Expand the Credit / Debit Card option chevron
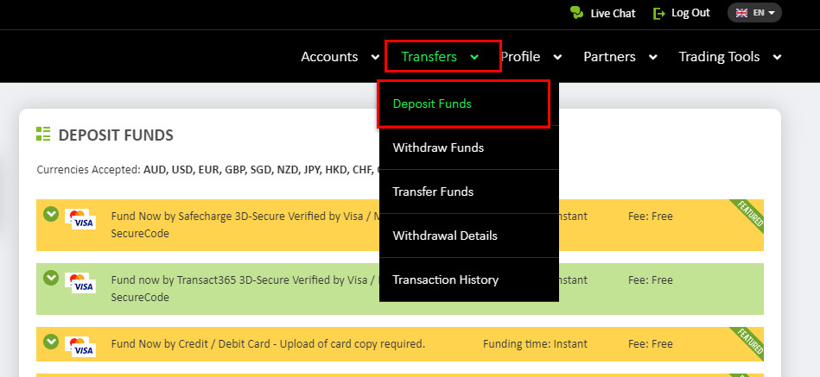This screenshot has height=377, width=820. coord(51,342)
